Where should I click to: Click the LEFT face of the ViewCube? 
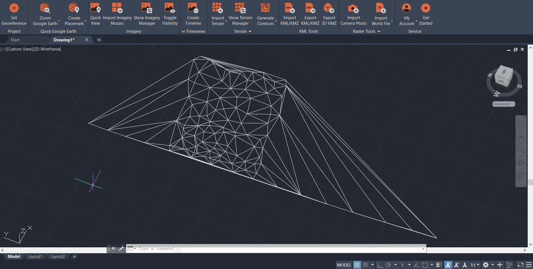tap(501, 81)
